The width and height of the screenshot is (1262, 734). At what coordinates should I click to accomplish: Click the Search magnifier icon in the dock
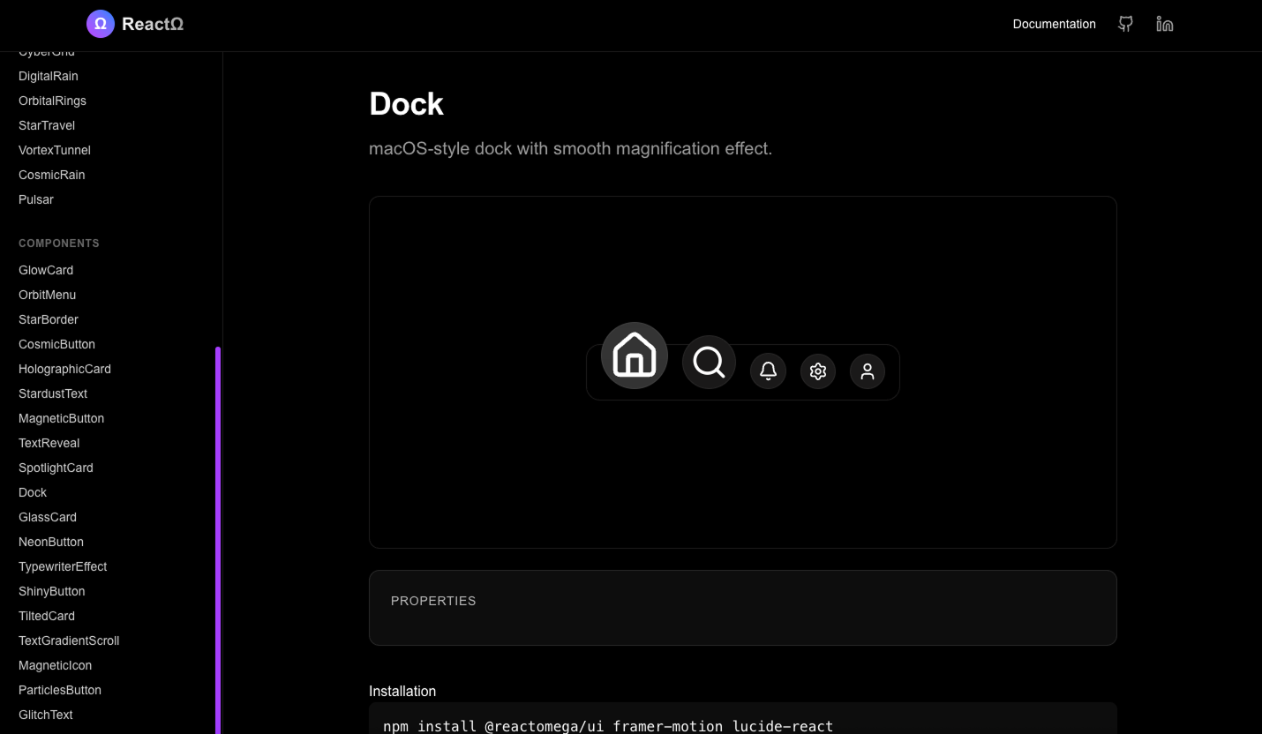coord(709,362)
